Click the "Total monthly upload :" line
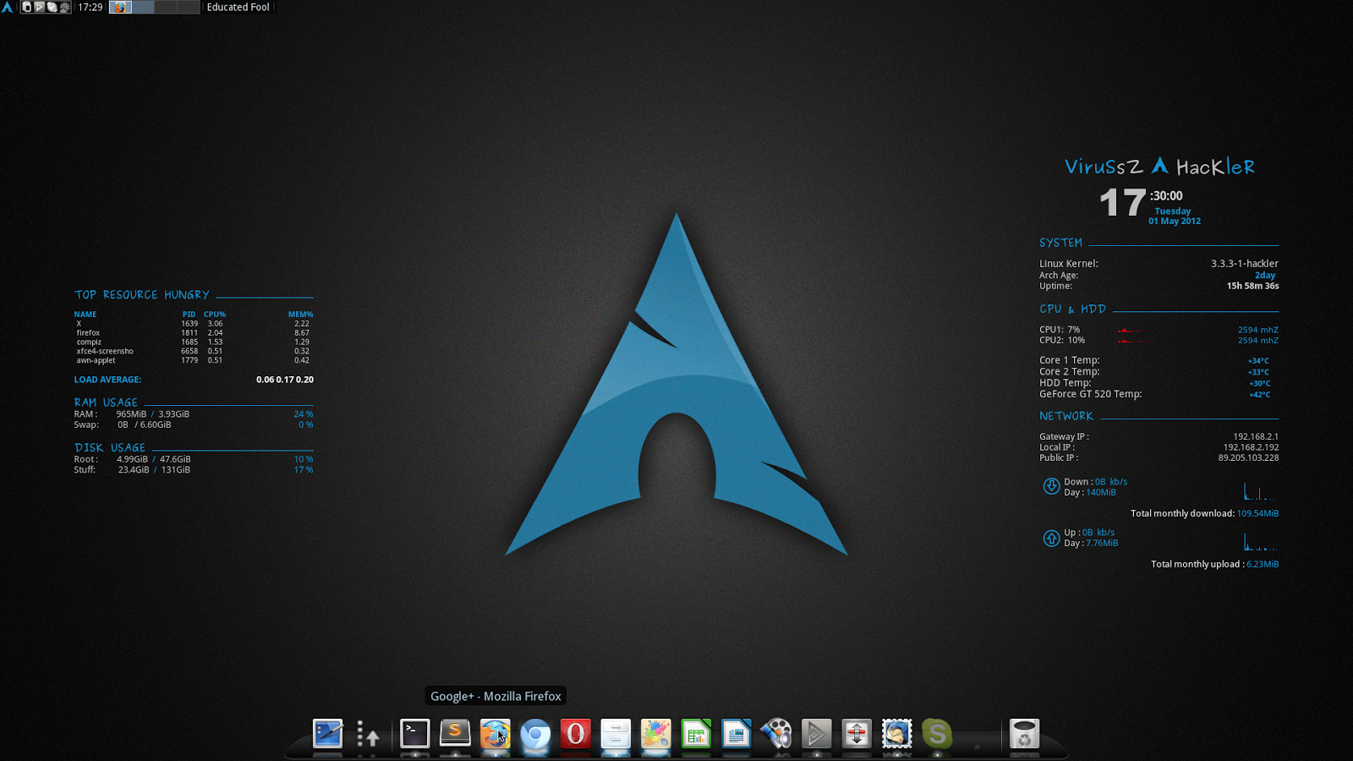The height and width of the screenshot is (761, 1353). click(1215, 564)
